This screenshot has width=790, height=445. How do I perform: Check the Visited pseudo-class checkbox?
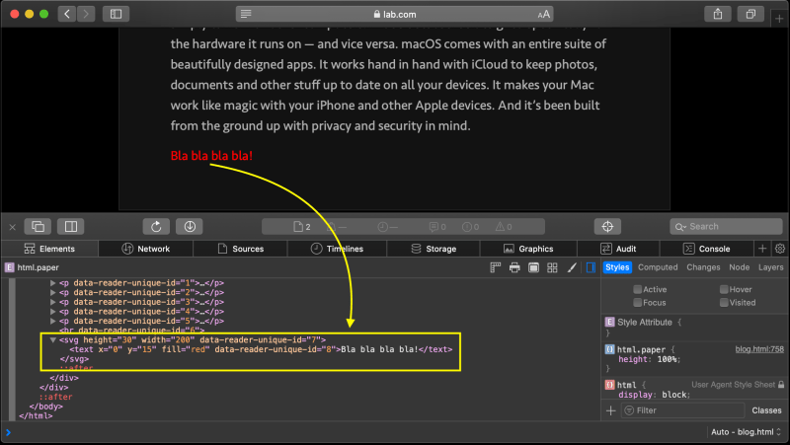tap(724, 303)
